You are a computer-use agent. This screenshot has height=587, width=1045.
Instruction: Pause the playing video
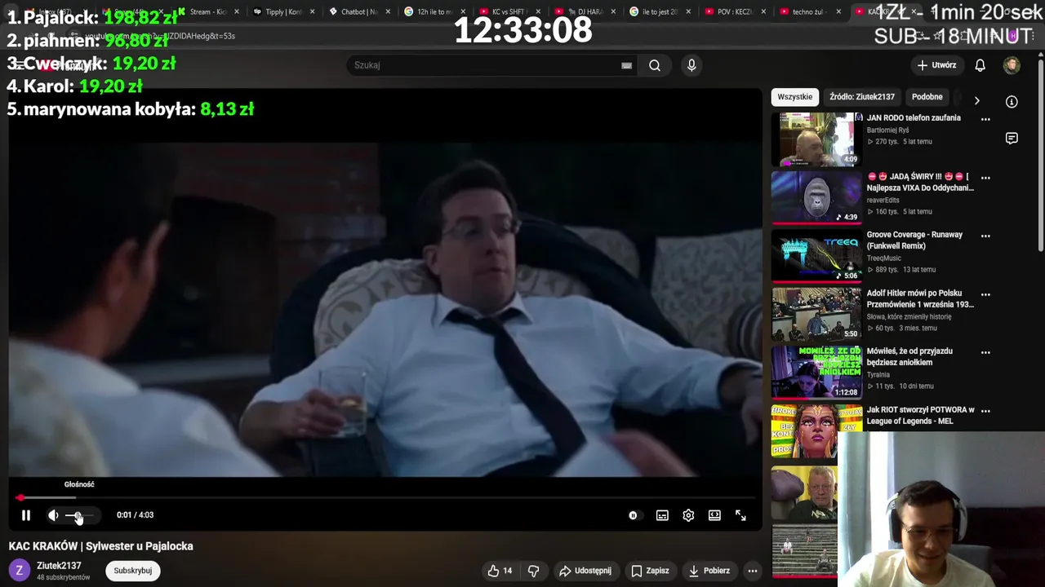pos(25,515)
